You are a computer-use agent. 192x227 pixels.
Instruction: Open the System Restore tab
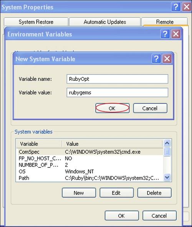click(36, 22)
